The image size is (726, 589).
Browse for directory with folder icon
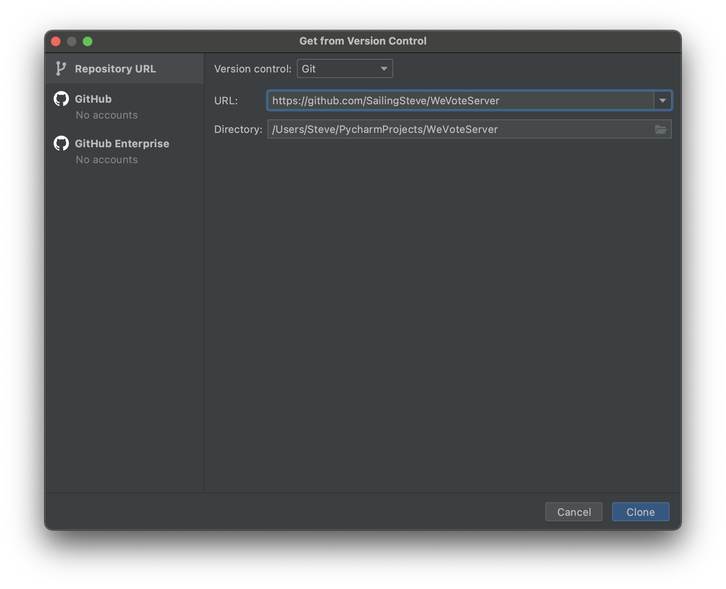pos(661,129)
